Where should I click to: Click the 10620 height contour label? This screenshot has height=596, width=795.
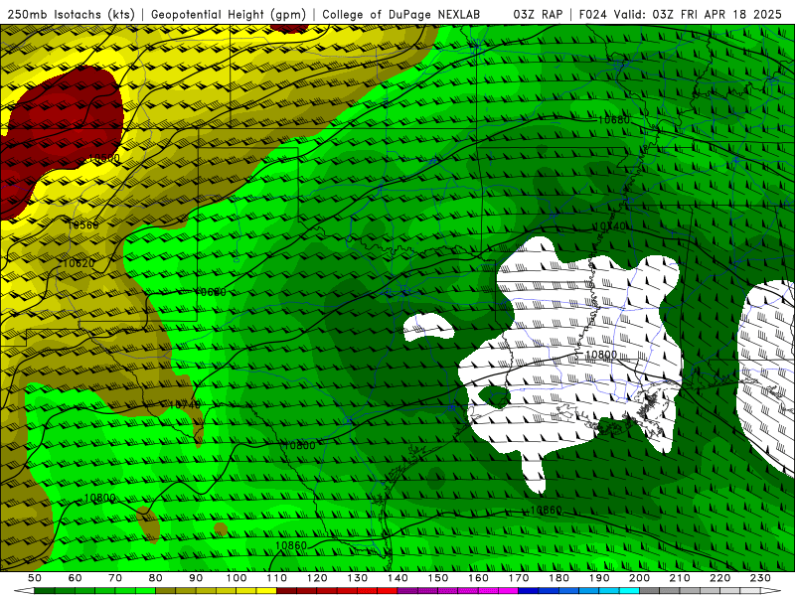click(79, 263)
